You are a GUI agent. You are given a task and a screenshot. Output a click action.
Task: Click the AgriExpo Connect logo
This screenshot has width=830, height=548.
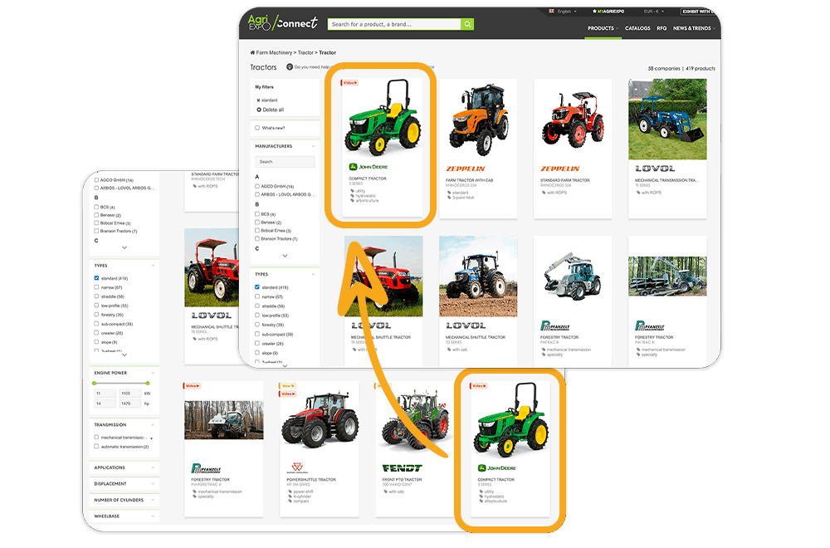tap(283, 23)
